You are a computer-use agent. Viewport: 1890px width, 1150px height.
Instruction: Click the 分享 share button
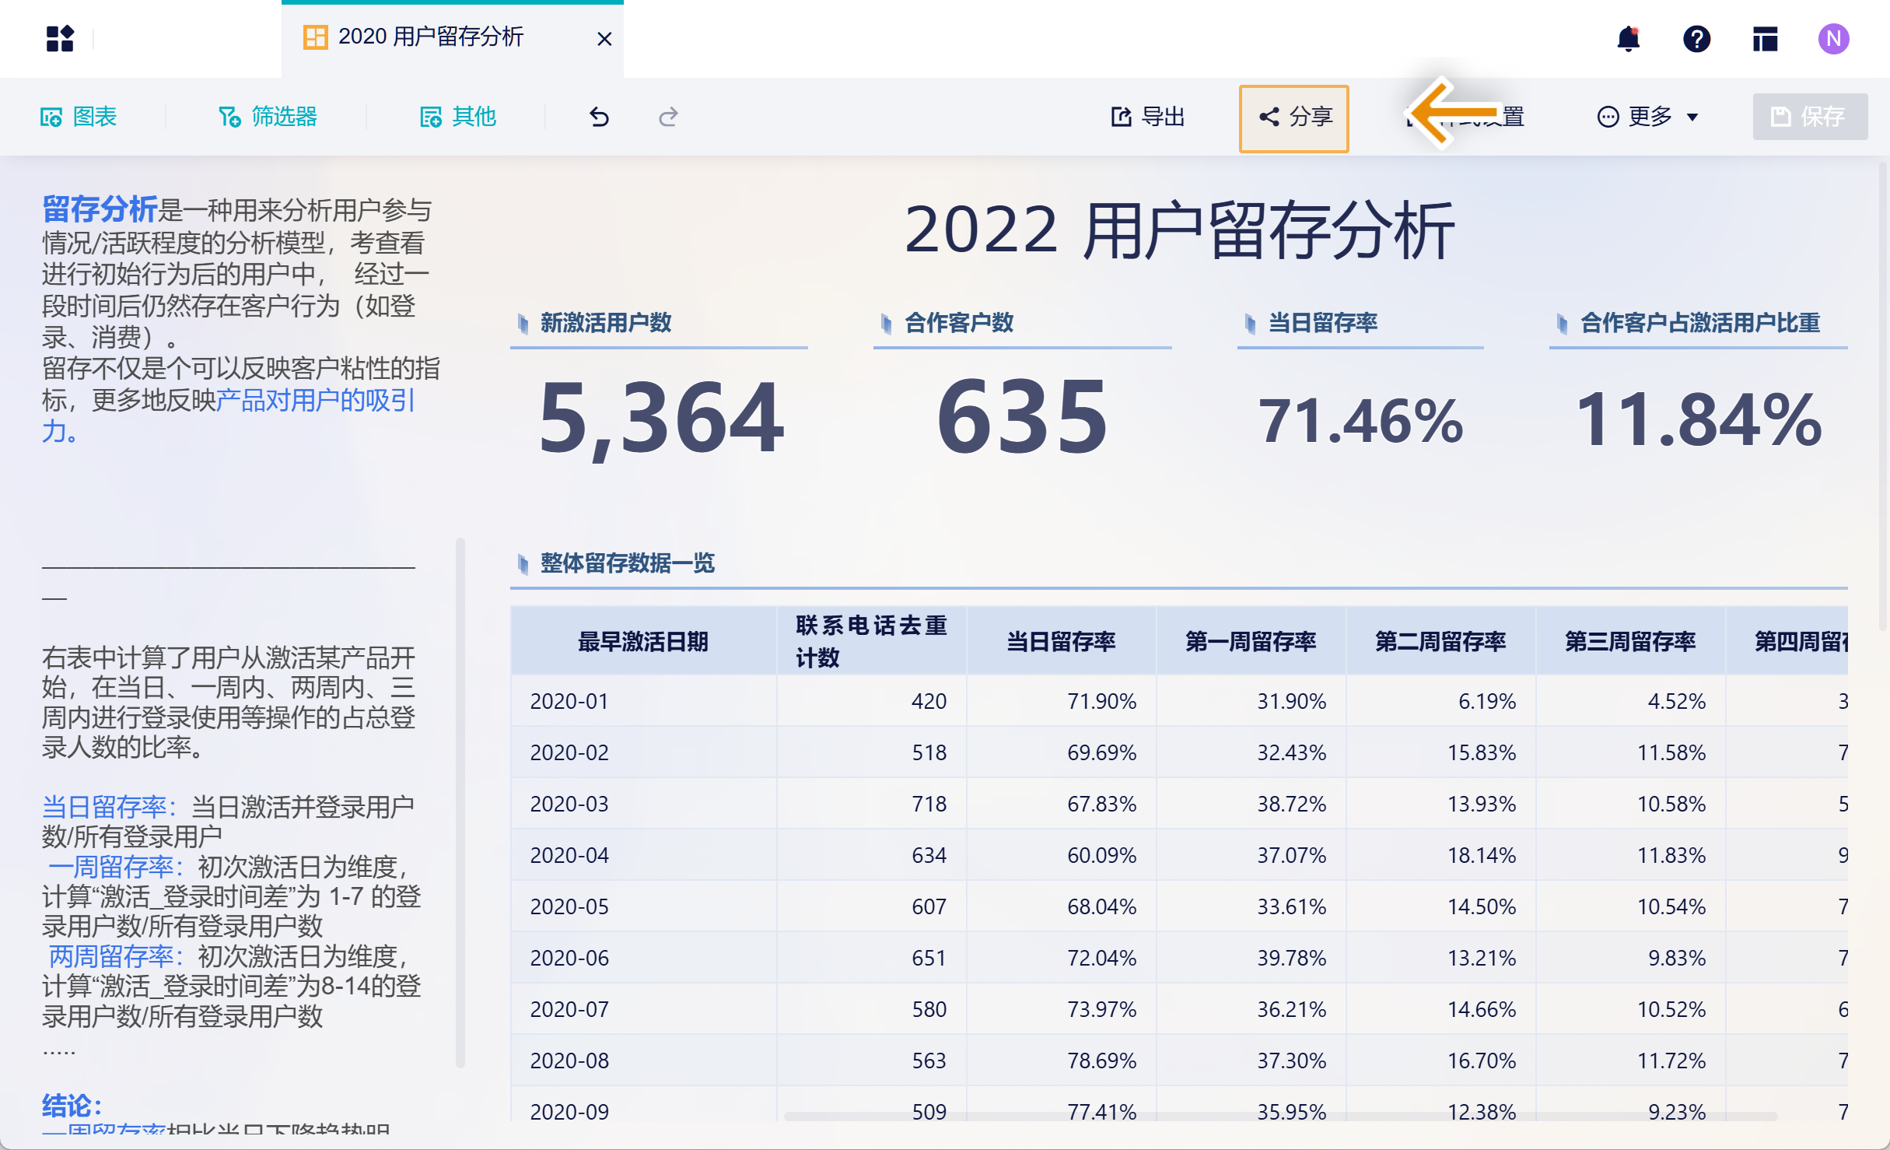tap(1294, 117)
